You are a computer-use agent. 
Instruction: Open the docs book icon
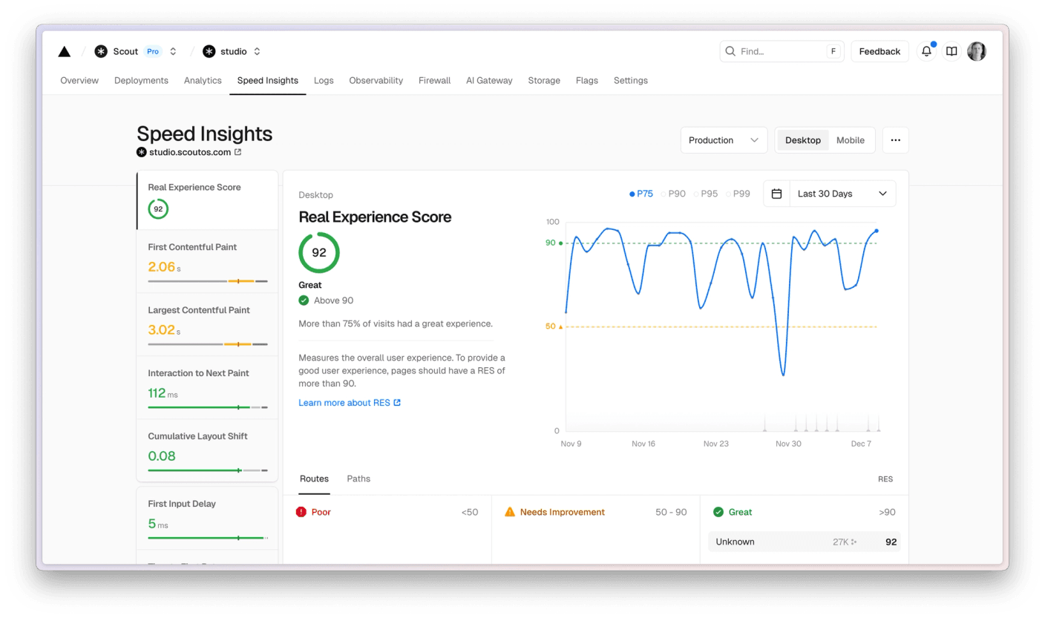tap(951, 51)
